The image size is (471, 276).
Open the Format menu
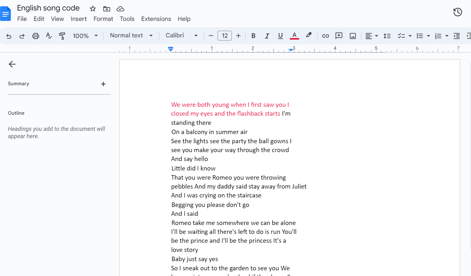(103, 19)
